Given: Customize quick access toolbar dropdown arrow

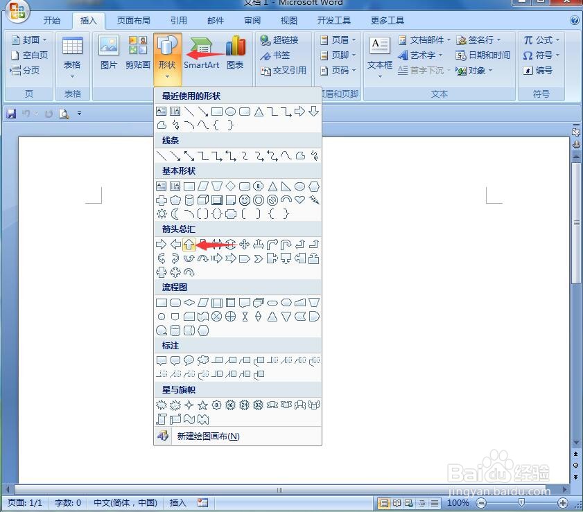Looking at the screenshot, I should (x=79, y=113).
